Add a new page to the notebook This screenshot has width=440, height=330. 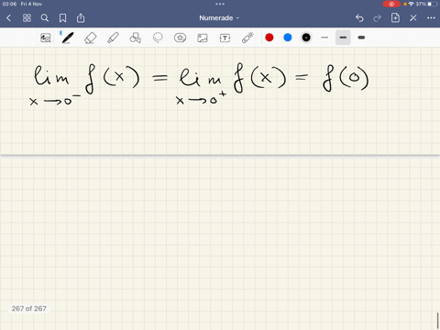tap(395, 17)
